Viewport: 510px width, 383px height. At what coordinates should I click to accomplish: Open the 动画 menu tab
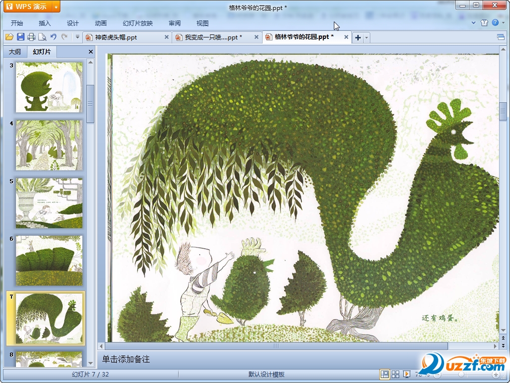[100, 23]
